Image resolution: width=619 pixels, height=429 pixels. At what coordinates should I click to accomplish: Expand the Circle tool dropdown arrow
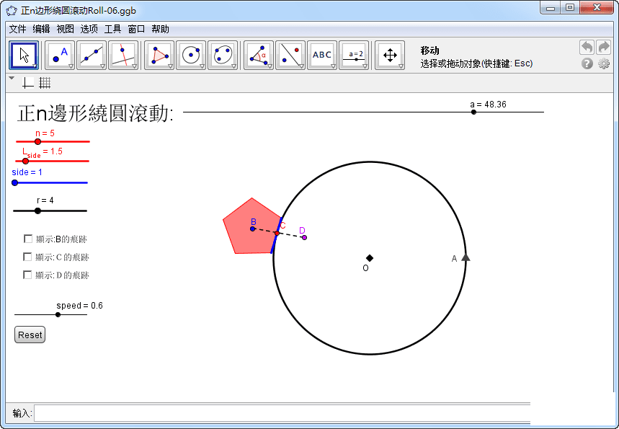[x=202, y=66]
